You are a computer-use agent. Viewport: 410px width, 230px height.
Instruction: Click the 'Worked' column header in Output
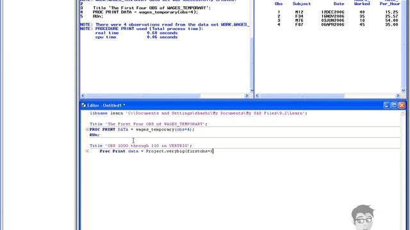coord(362,4)
